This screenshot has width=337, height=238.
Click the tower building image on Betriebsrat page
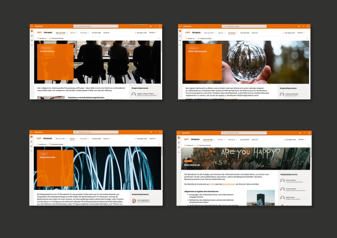[260, 197]
